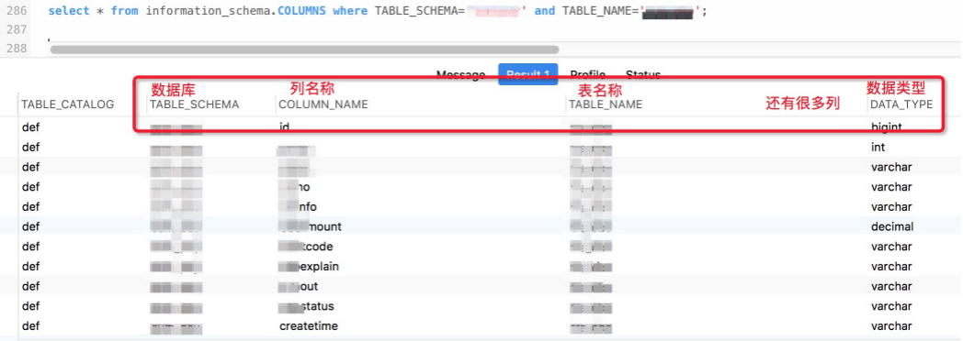Click line number 286 in the editor gutter
Image resolution: width=963 pixels, height=341 pixels.
(x=16, y=11)
